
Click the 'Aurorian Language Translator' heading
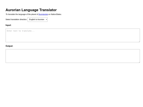coord(31,10)
